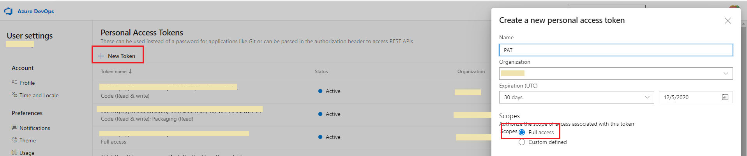Close the create token panel
The width and height of the screenshot is (747, 156).
pyautogui.click(x=728, y=21)
